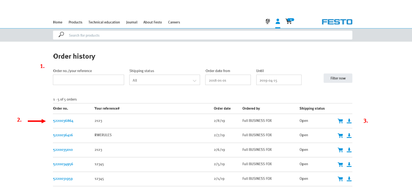Click the globe language selector icon
The height and width of the screenshot is (192, 412).
(x=267, y=21)
